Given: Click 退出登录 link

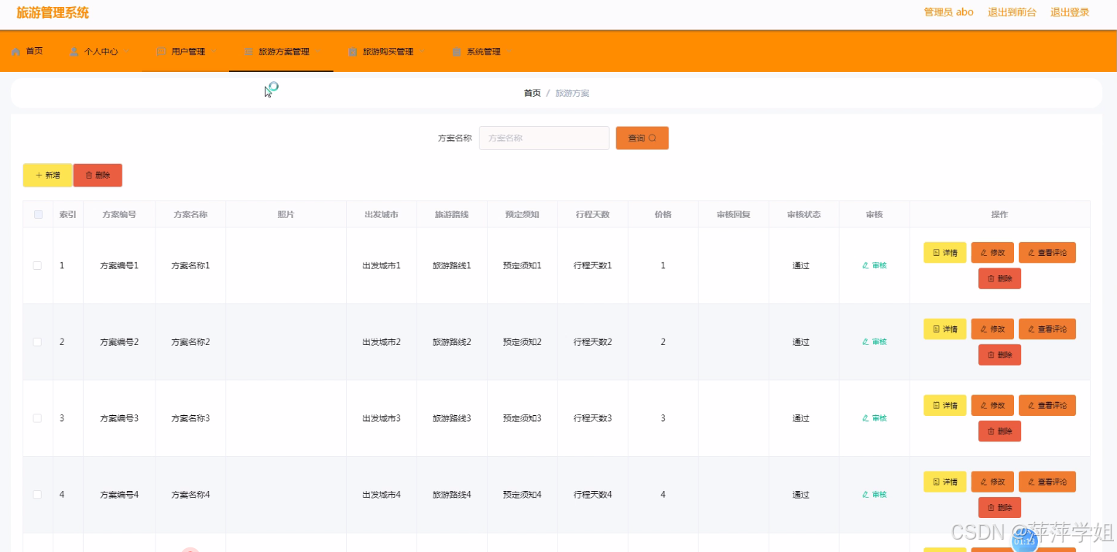Looking at the screenshot, I should (x=1070, y=12).
